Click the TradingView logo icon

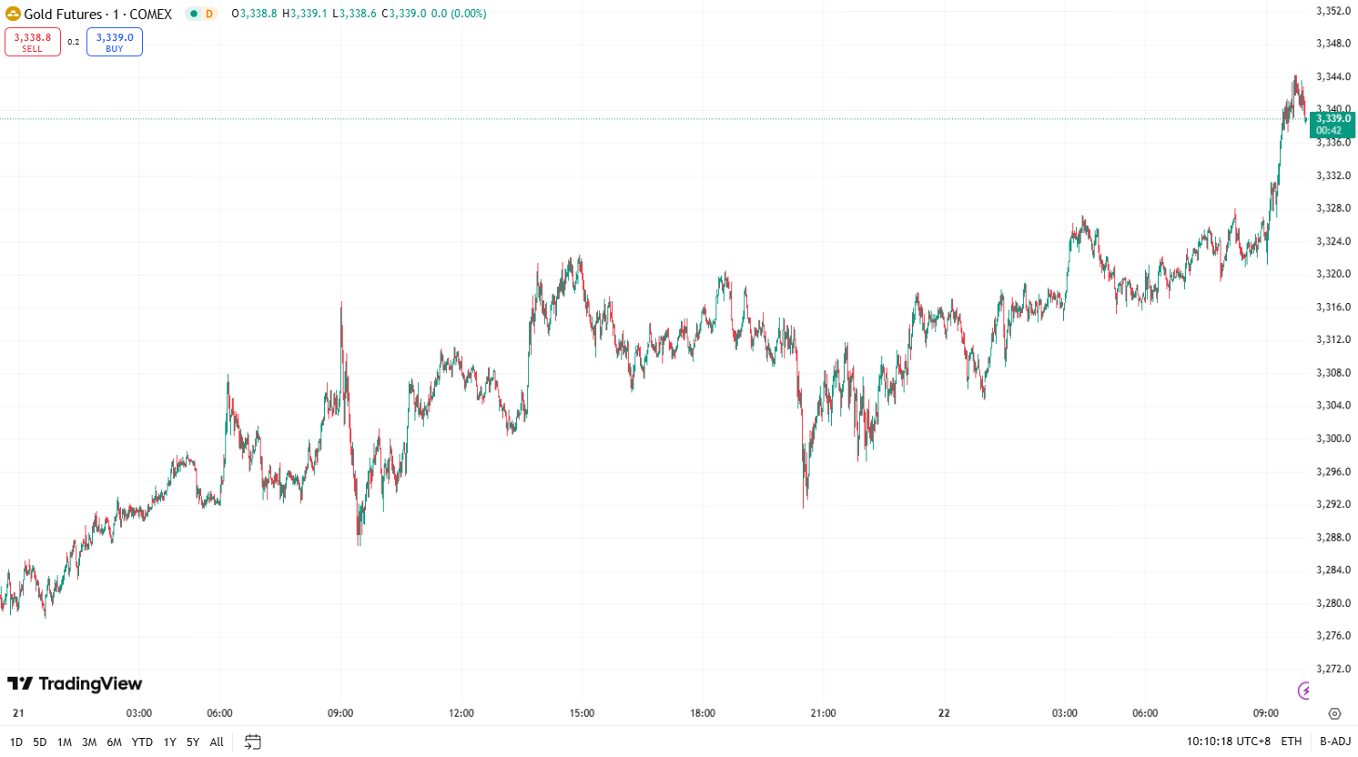pyautogui.click(x=22, y=683)
